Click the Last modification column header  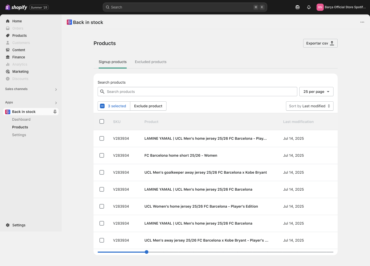[298, 122]
